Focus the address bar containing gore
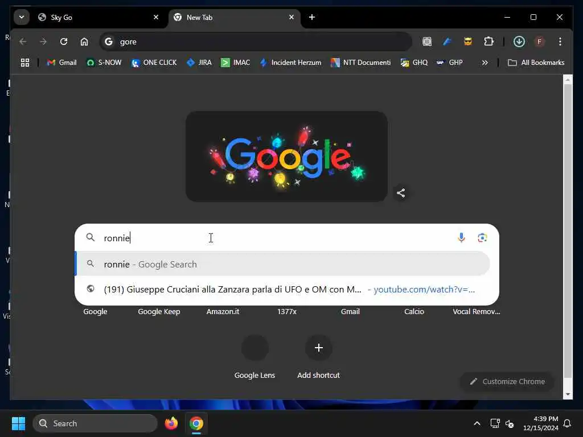The width and height of the screenshot is (583, 437). 256,42
